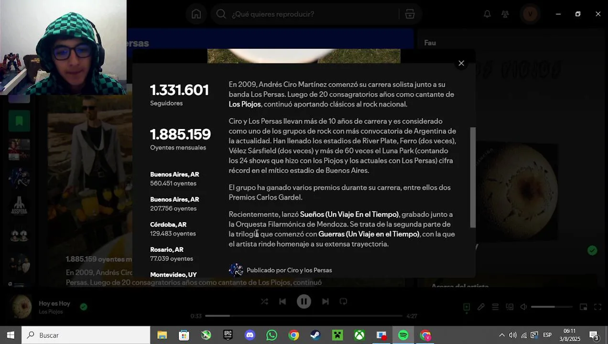Click the saved checkmark beside Hoy es Hoy
This screenshot has height=344, width=608.
[84, 307]
